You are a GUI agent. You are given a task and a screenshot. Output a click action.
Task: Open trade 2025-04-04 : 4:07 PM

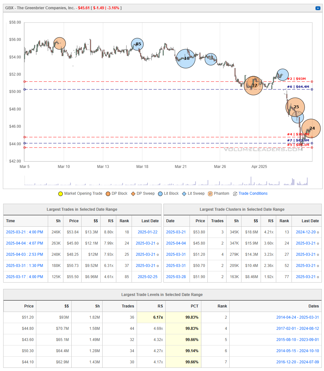(x=25, y=243)
